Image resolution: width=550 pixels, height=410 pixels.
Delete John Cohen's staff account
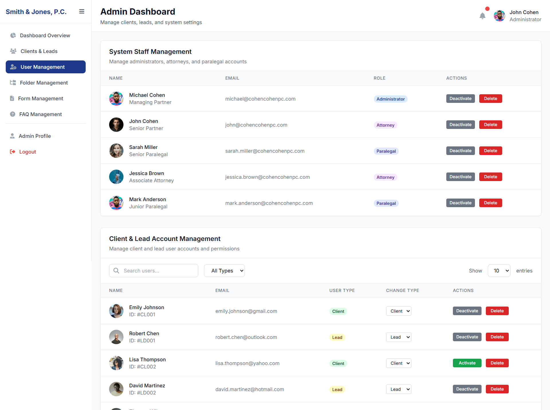click(491, 125)
